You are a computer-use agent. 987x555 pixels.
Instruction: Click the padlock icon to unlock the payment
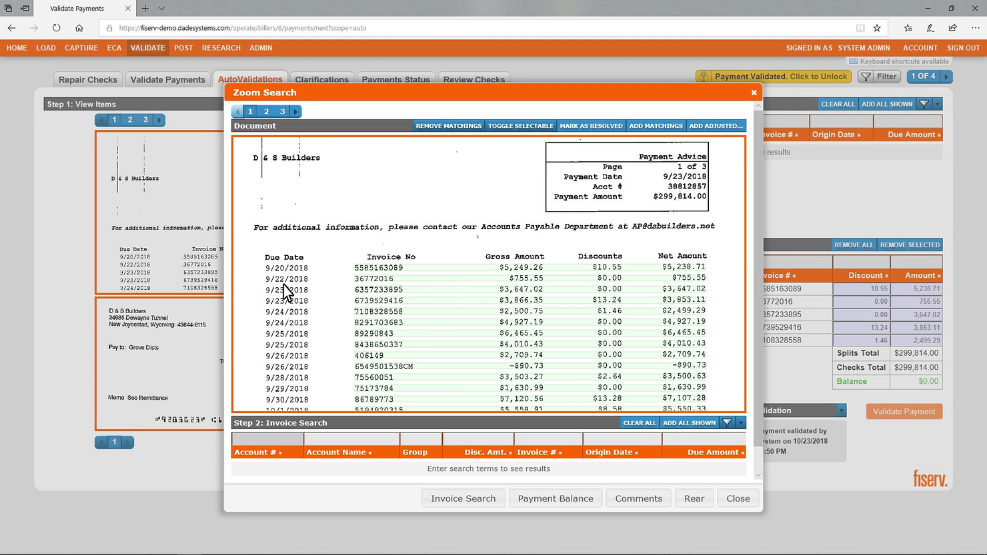click(x=704, y=76)
